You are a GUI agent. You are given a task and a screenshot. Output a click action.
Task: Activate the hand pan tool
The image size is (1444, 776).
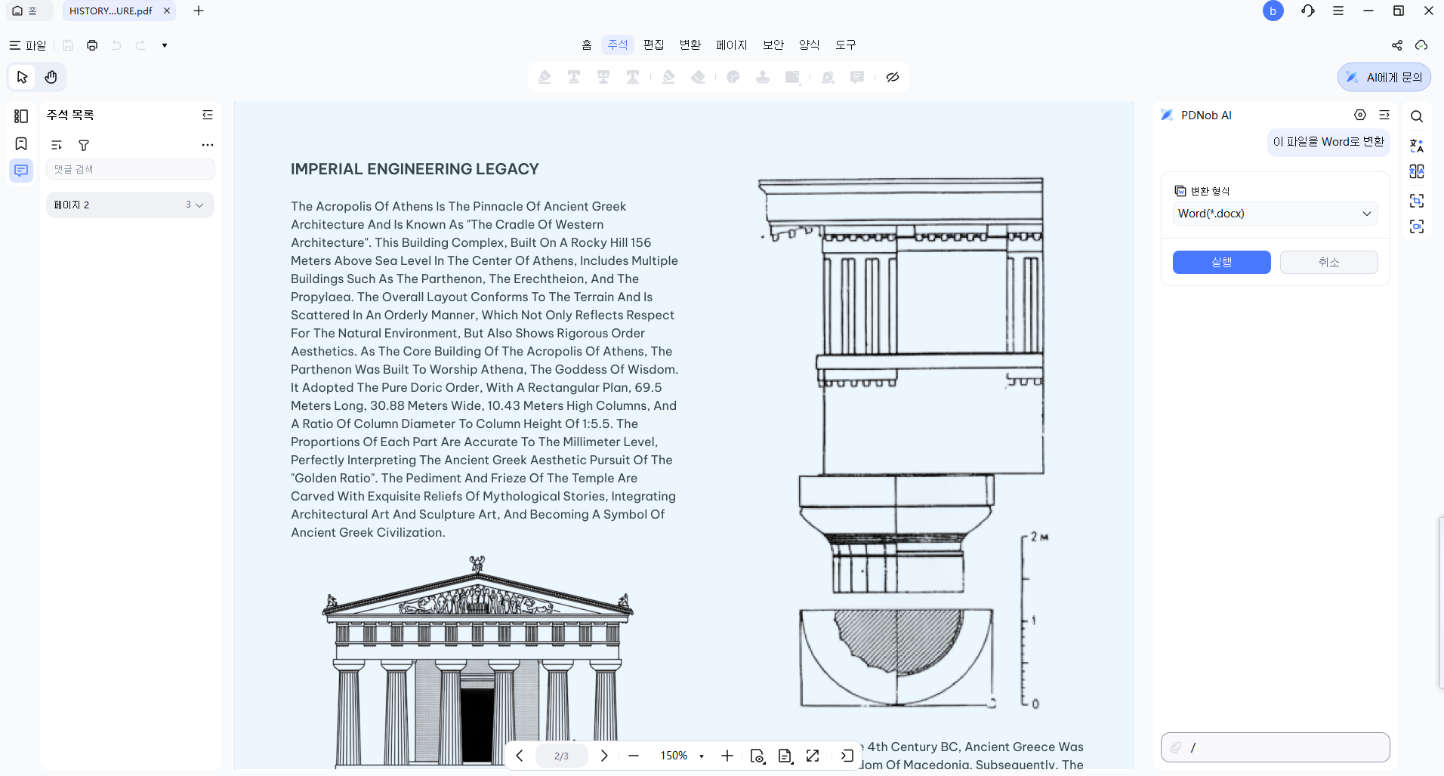(x=51, y=77)
